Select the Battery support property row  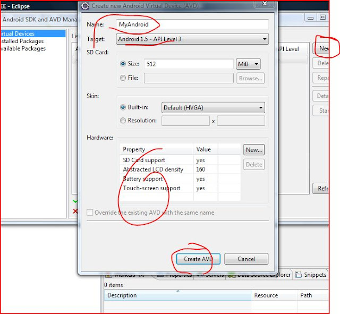[180, 179]
